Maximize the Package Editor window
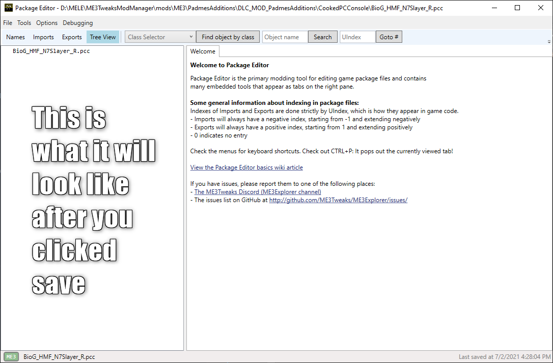This screenshot has height=363, width=553. [517, 8]
